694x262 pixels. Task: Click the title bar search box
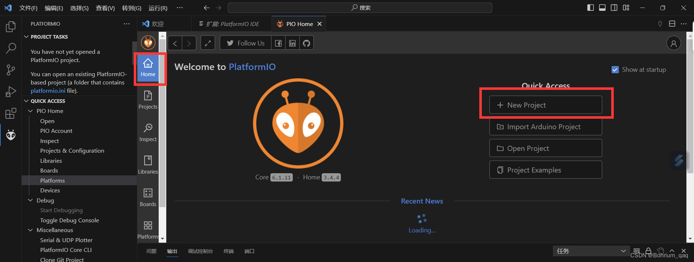tap(360, 8)
